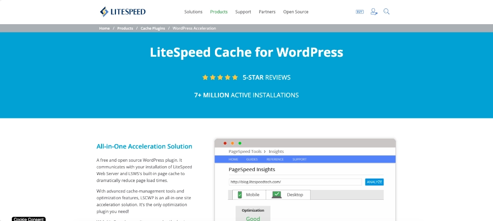Click the Desktop laptop icon

[277, 194]
